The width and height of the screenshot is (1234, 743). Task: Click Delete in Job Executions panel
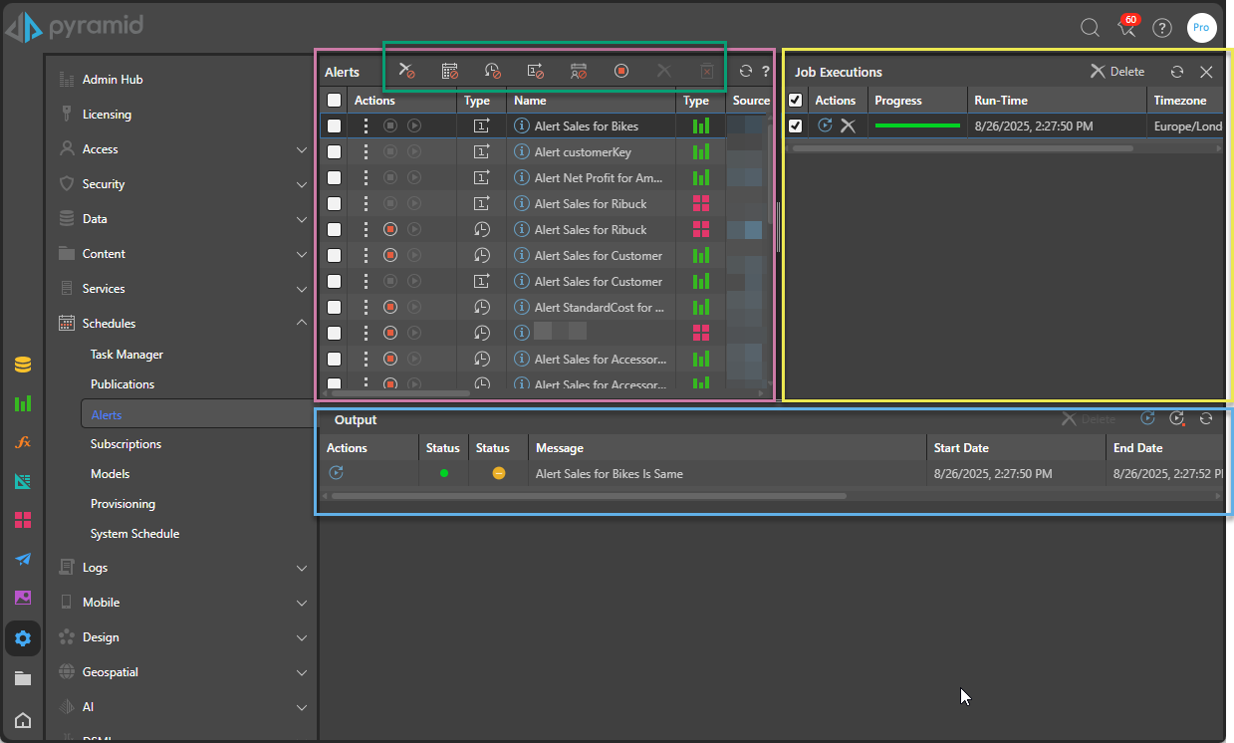pos(1117,72)
